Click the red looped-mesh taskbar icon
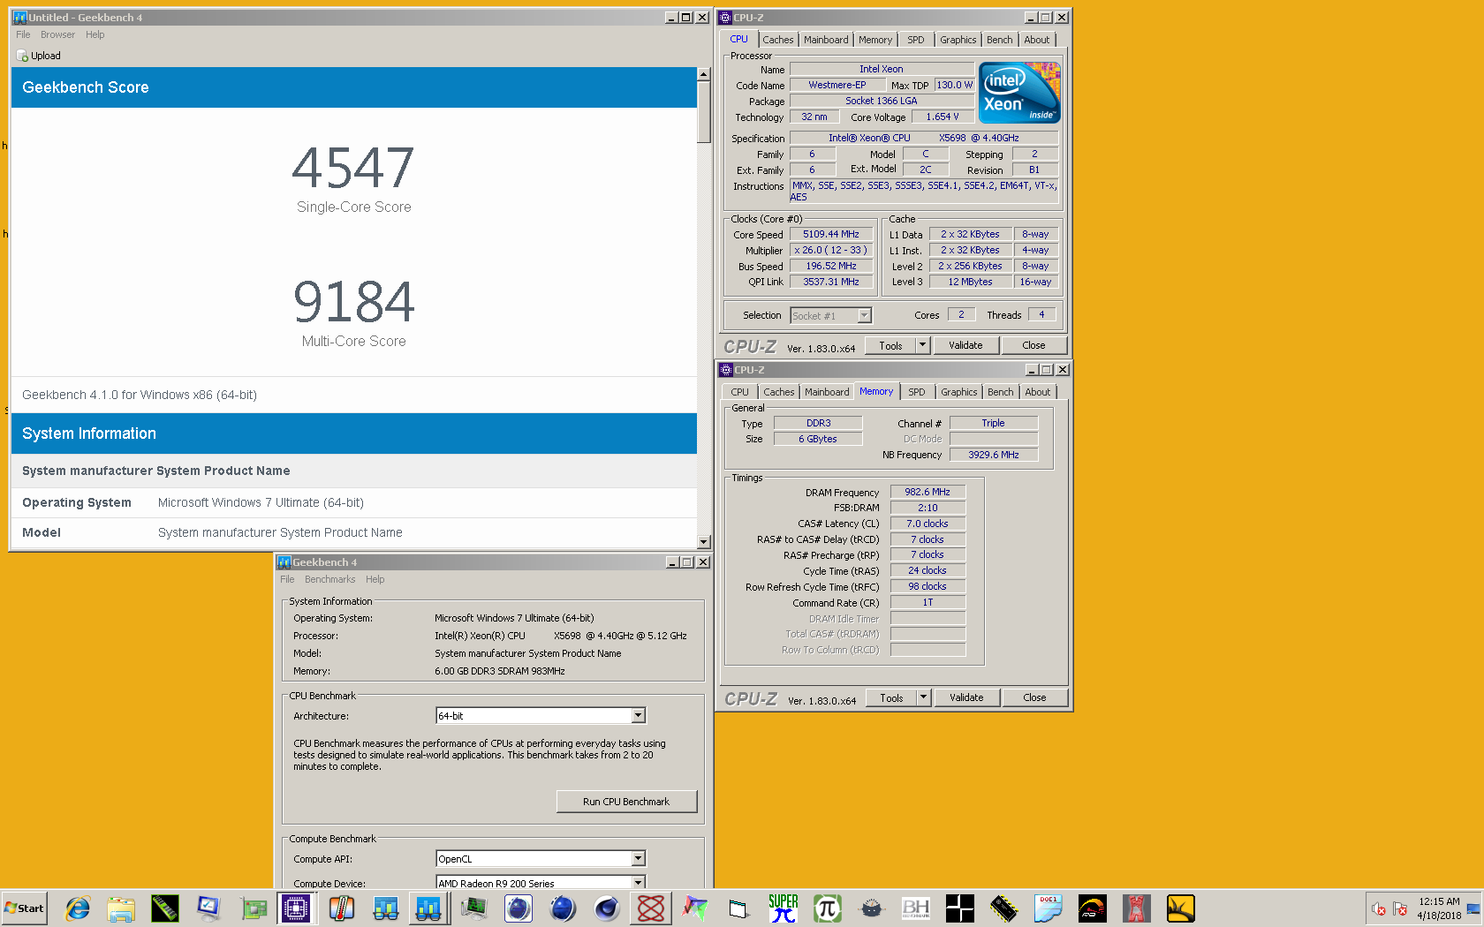 tap(651, 908)
